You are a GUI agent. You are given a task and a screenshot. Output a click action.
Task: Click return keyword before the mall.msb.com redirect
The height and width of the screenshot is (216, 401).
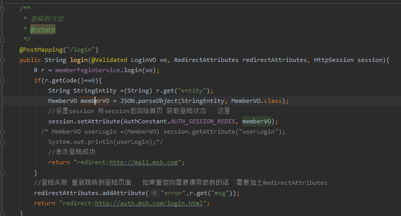[59, 162]
